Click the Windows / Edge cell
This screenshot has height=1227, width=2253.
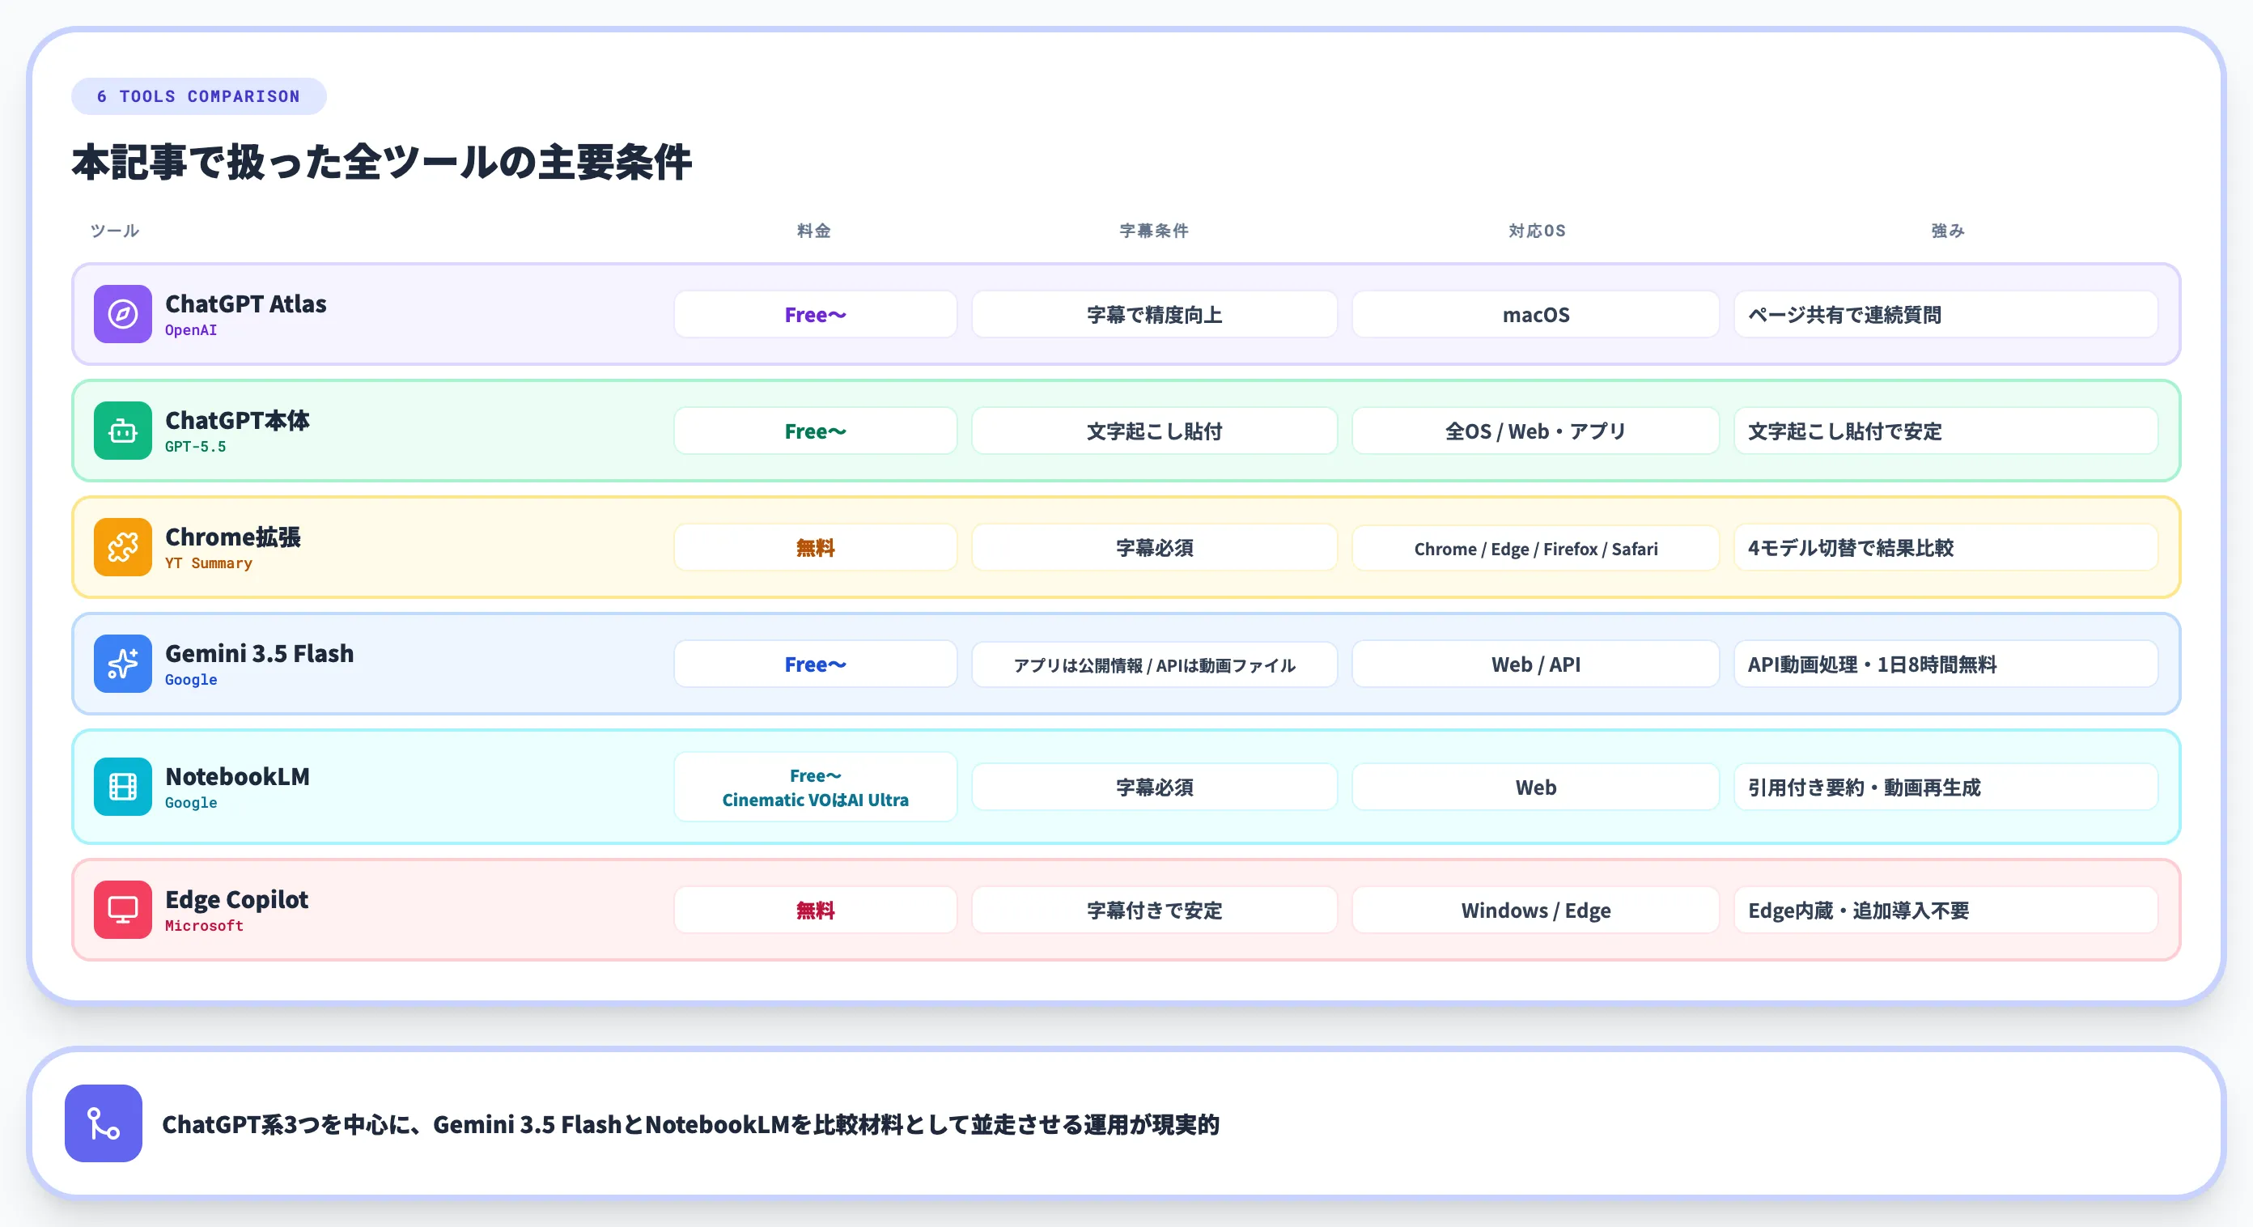coord(1536,910)
